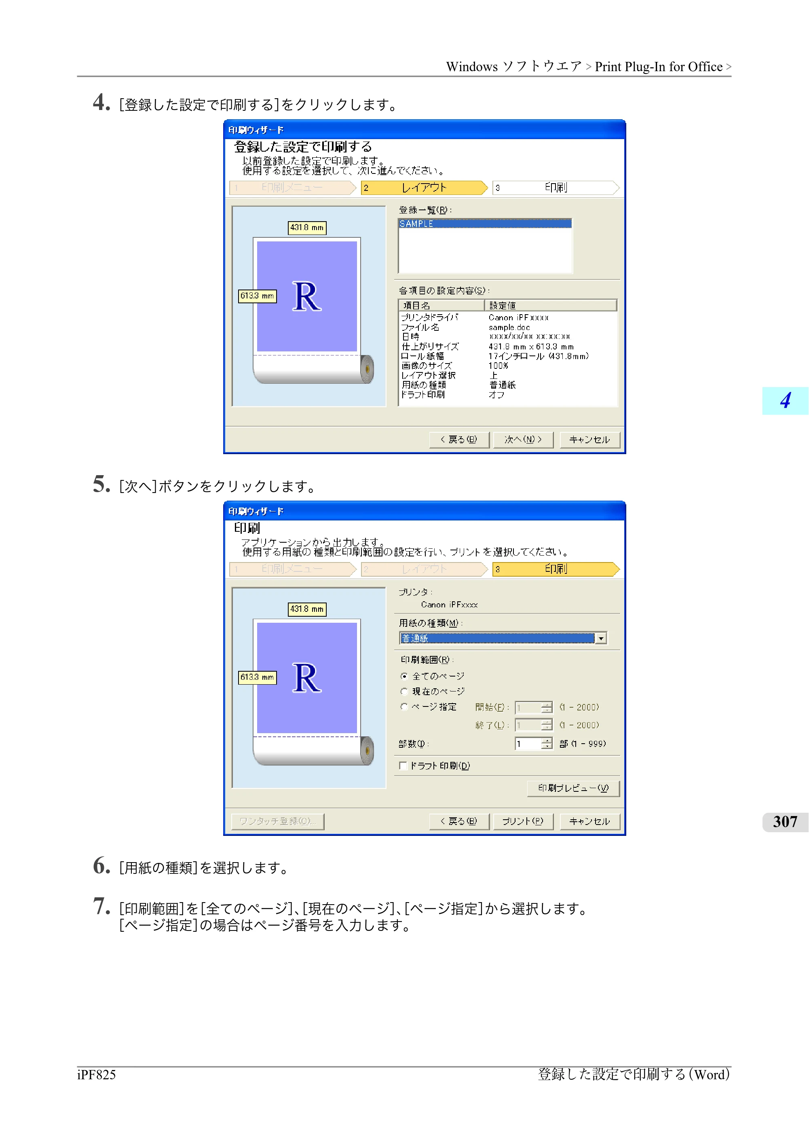
Task: Click 印刷 step tab in first dialog
Action: click(x=556, y=188)
